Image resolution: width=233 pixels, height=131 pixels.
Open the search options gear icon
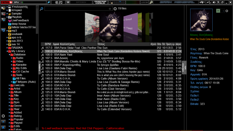click(115, 9)
